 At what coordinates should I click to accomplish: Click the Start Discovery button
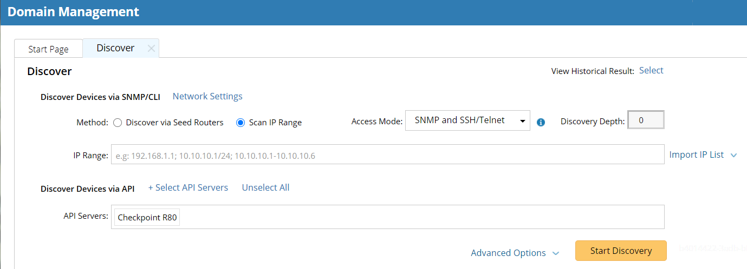point(621,251)
